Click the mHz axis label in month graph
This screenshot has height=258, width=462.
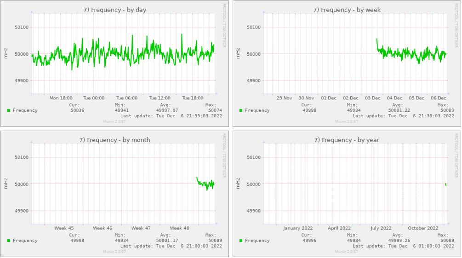(6, 183)
